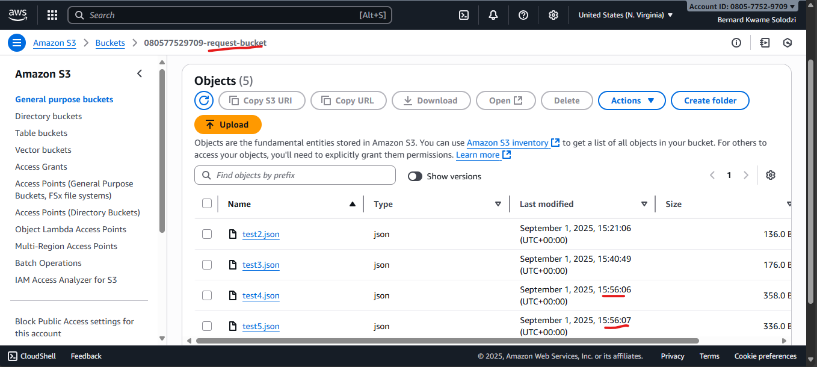Screen dimensions: 817x367
Task: Click the info panel icon
Action: pyautogui.click(x=736, y=43)
